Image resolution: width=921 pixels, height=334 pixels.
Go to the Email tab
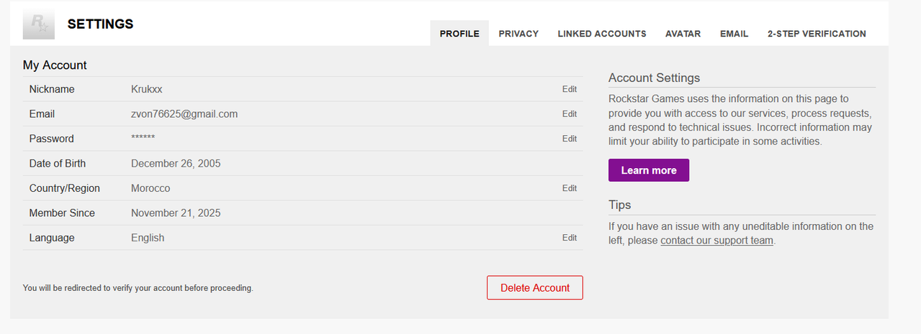734,34
